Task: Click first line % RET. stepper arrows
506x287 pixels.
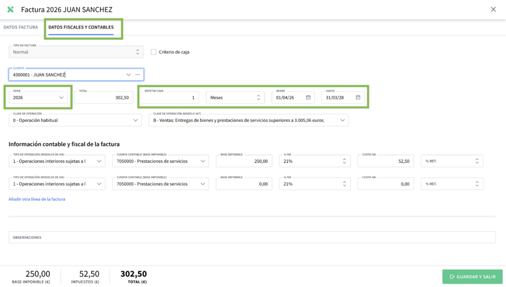Action: [x=477, y=161]
